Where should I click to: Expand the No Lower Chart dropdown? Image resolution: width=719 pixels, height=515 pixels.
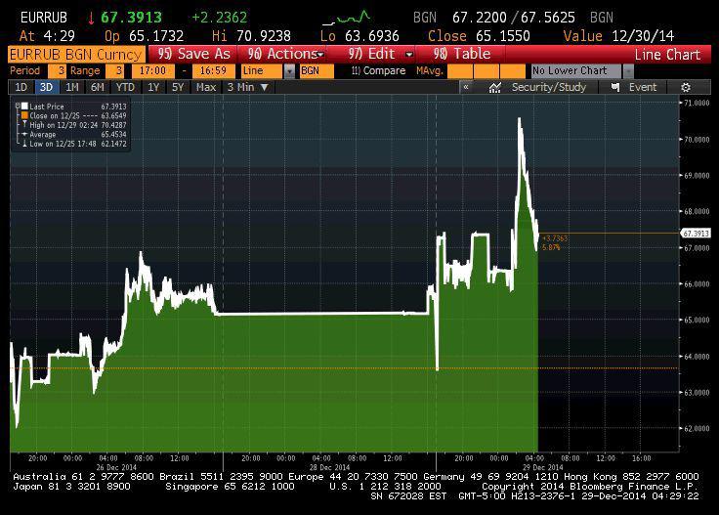tap(626, 71)
